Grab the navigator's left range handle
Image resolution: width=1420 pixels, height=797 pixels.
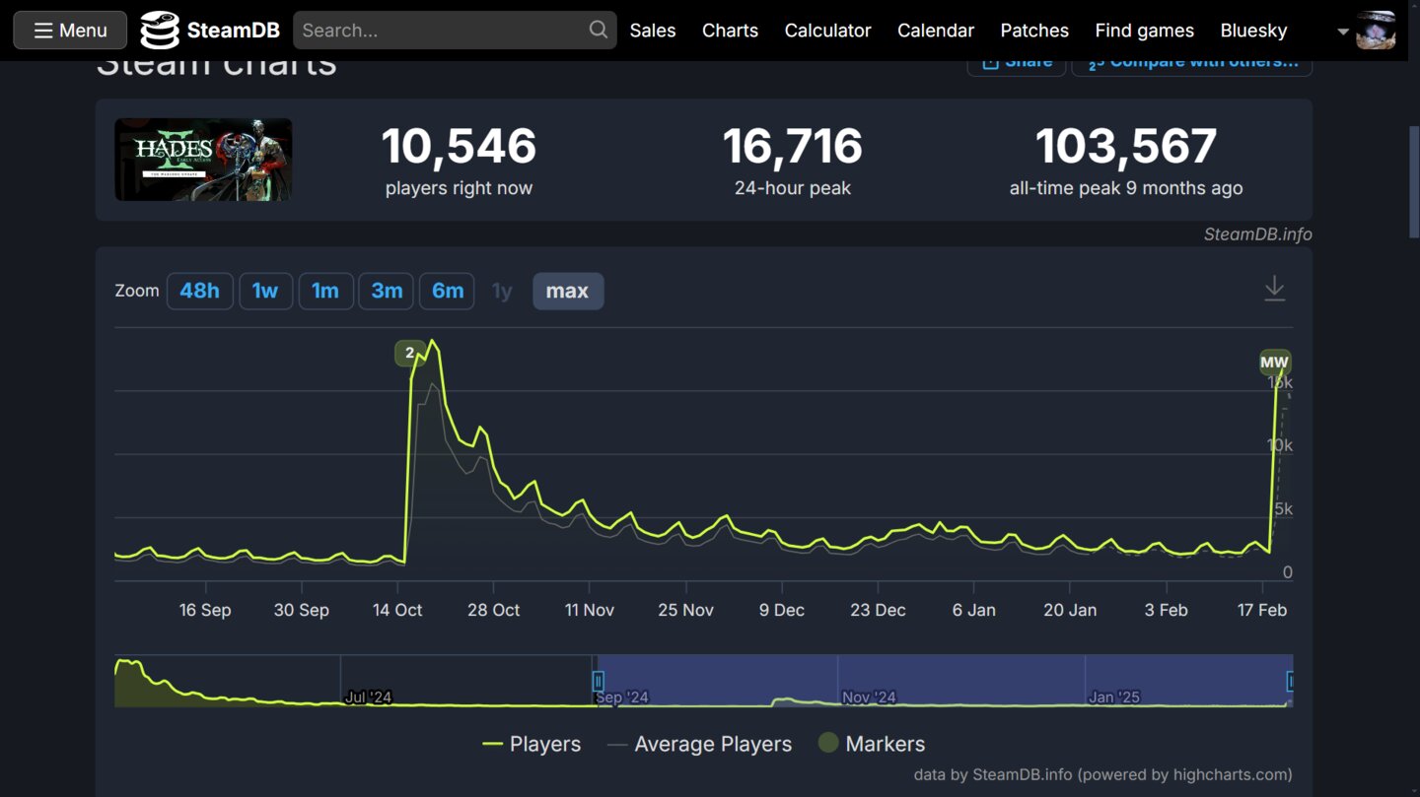(598, 681)
